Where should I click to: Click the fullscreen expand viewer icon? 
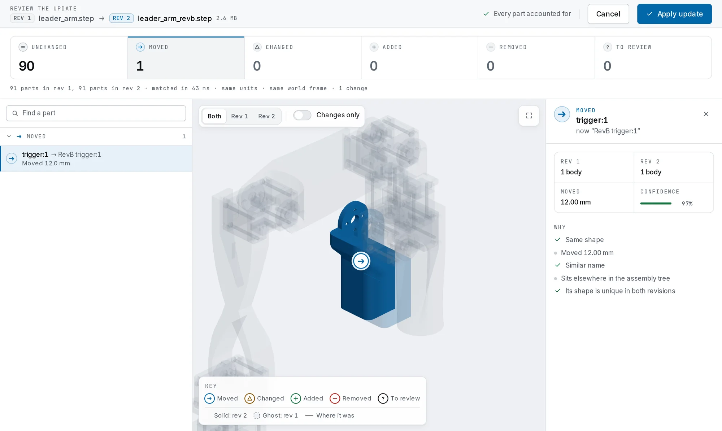click(x=529, y=116)
